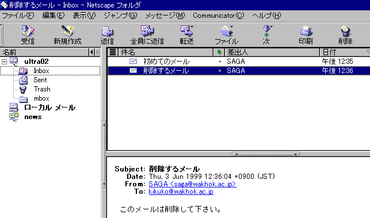
Task: Collapse the ultra02 tree node
Action: coord(4,62)
